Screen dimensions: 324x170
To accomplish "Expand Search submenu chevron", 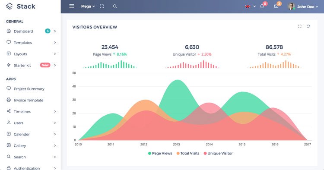I will click(55, 157).
